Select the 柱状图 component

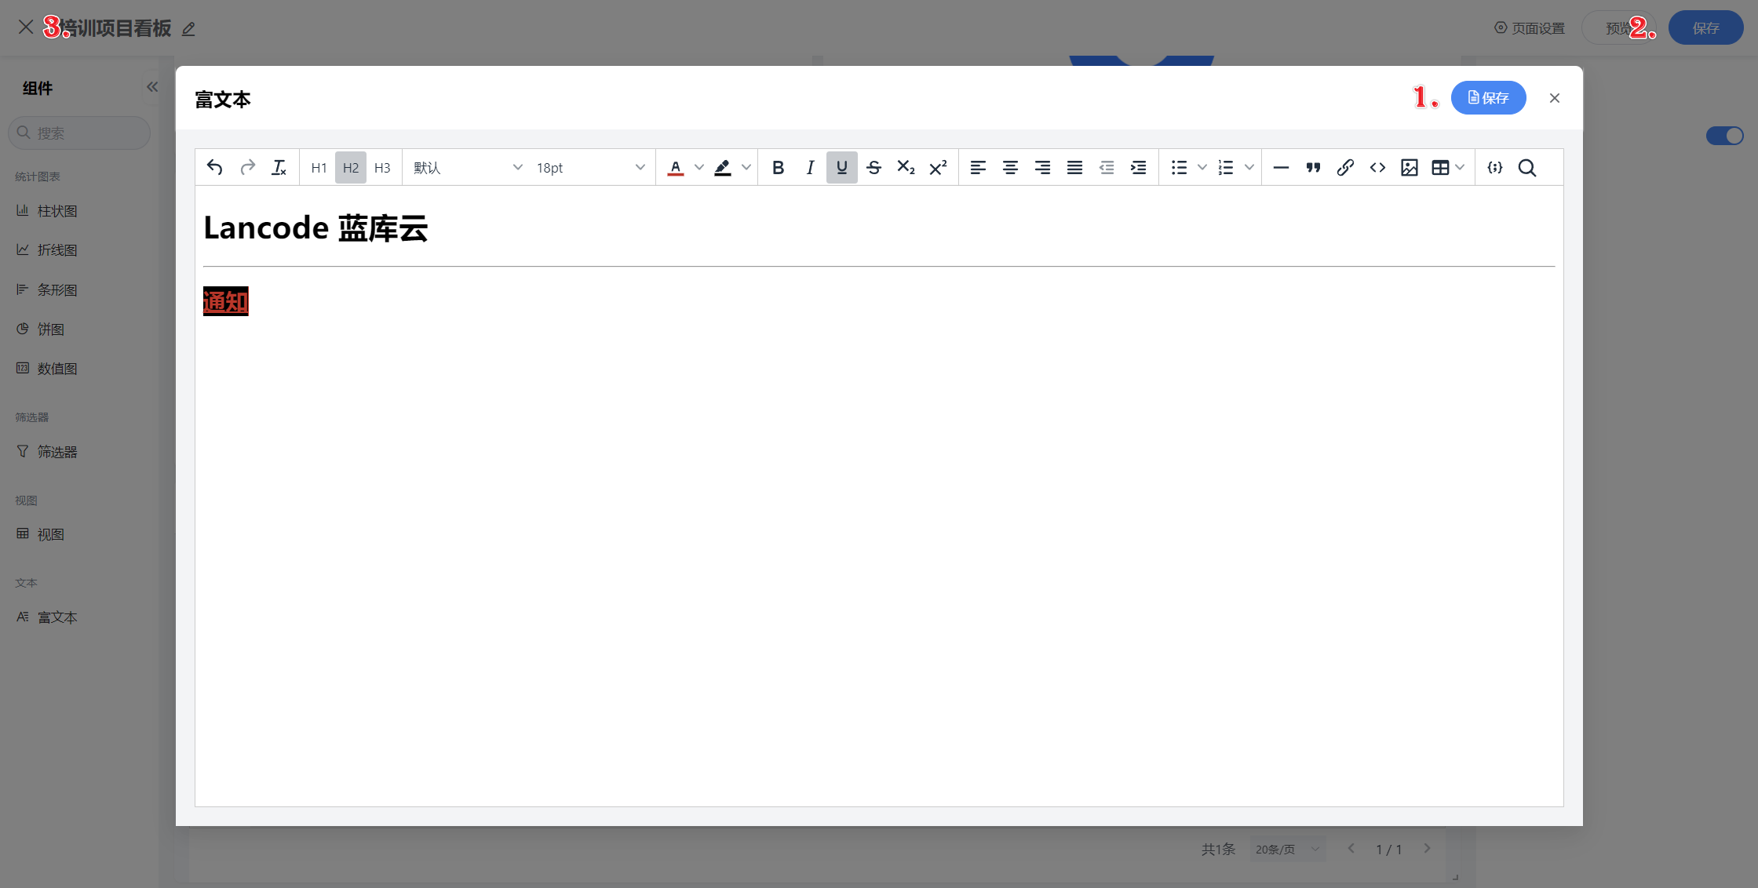(48, 210)
